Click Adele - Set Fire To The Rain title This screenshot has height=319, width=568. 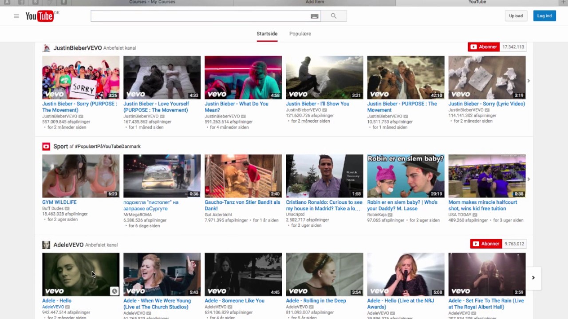point(486,303)
